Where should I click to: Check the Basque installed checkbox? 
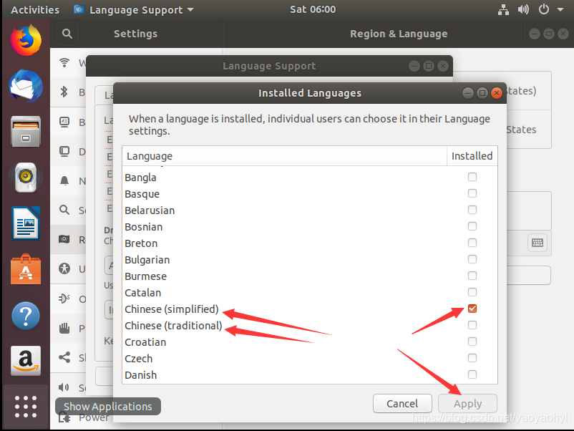(x=472, y=193)
